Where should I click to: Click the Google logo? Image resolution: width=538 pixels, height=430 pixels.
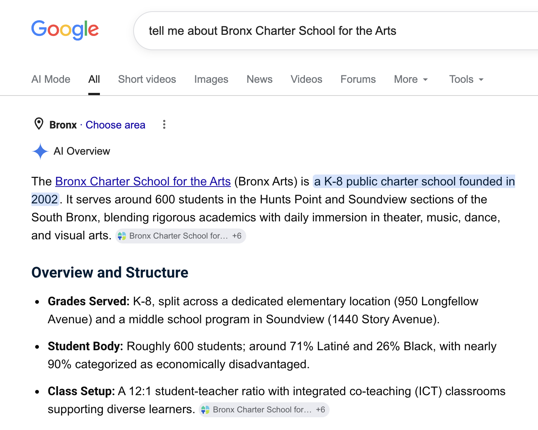[65, 30]
